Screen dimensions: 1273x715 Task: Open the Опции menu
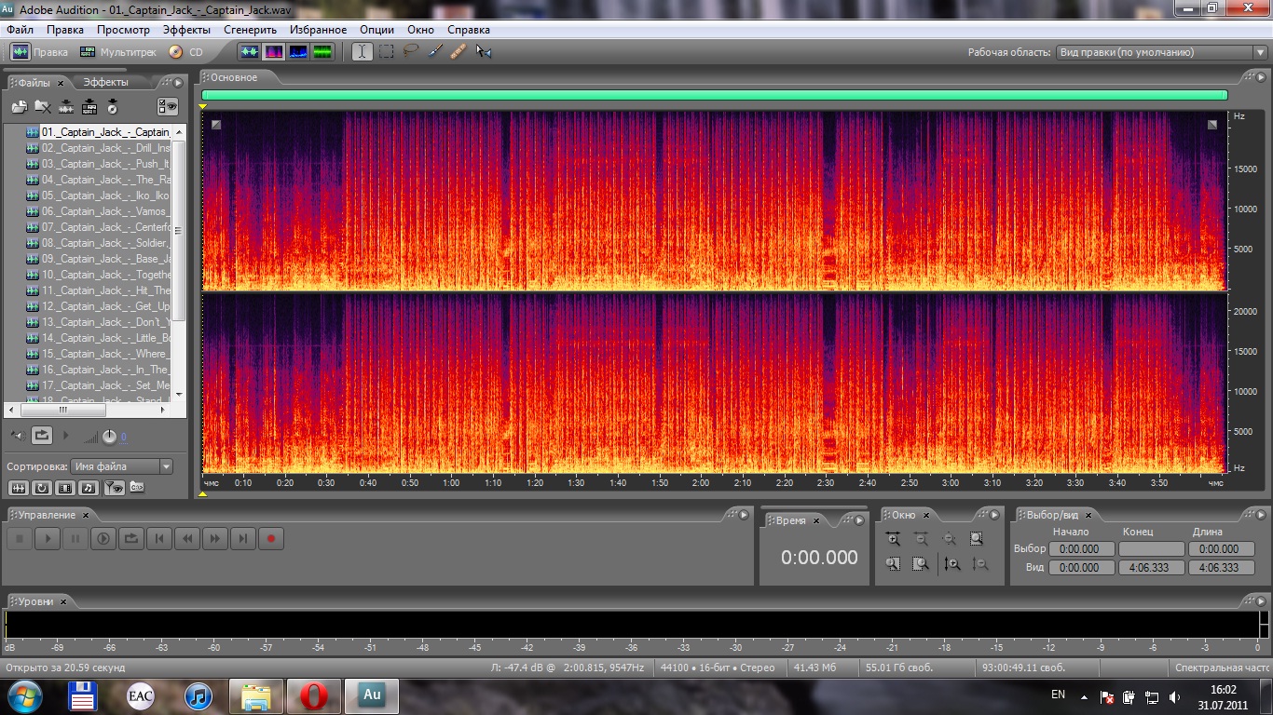(x=376, y=30)
